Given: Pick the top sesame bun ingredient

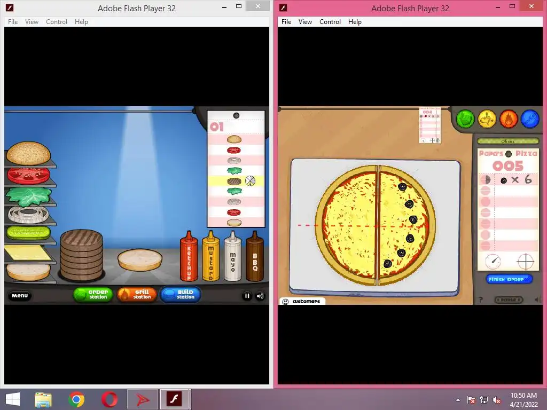Looking at the screenshot, I should point(29,153).
